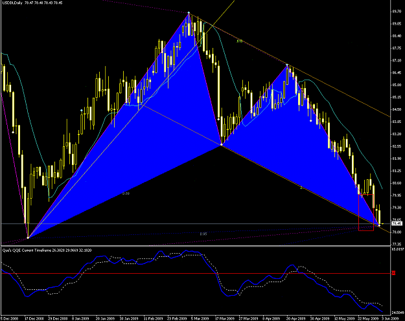Click the 24.5049 indicator scale value
This screenshot has width=405, height=321.
(397, 313)
